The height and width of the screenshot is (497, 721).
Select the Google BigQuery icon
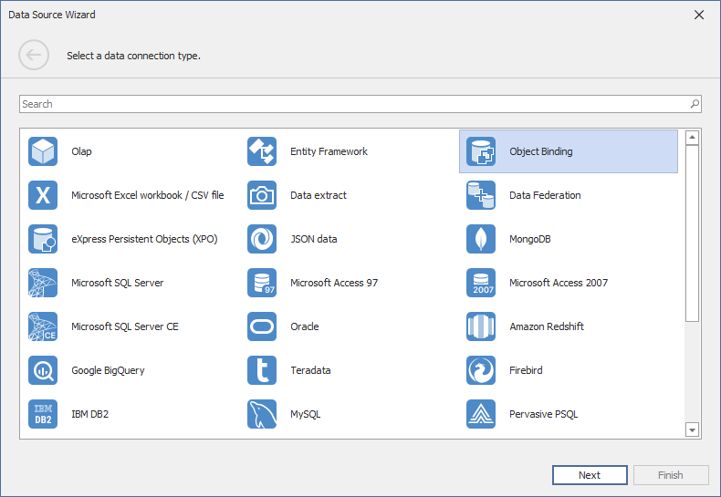pyautogui.click(x=43, y=370)
